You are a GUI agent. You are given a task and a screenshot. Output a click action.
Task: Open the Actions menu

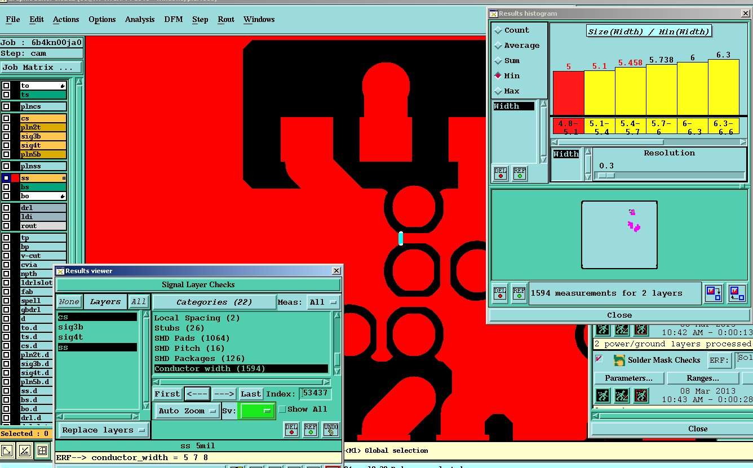pyautogui.click(x=66, y=19)
